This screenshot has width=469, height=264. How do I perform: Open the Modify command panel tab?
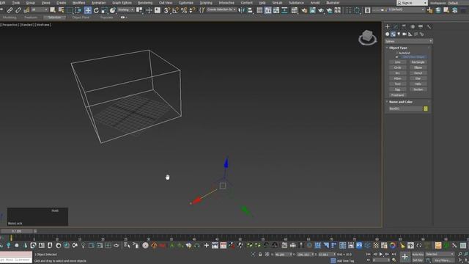coord(396,26)
